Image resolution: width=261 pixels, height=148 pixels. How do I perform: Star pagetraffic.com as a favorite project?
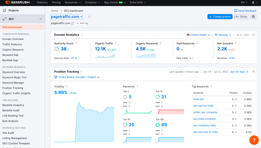[x=89, y=16]
